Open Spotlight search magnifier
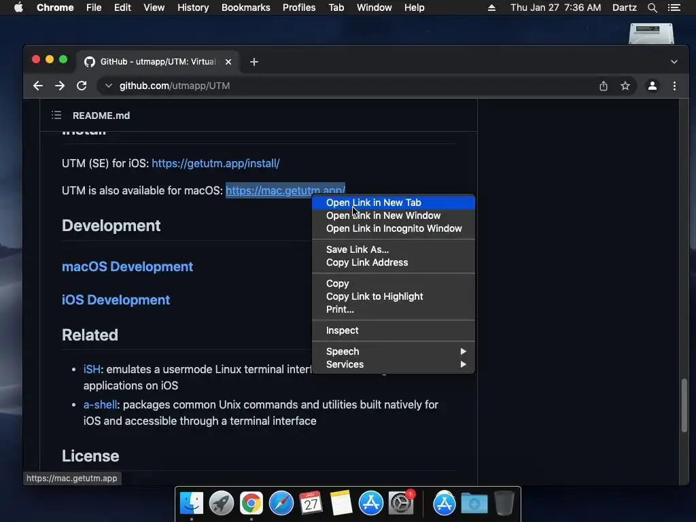696x522 pixels. pyautogui.click(x=652, y=7)
